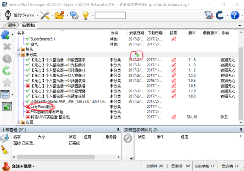Toggle check of 01光影音效 mod
The width and height of the screenshot is (244, 171).
(x=28, y=65)
